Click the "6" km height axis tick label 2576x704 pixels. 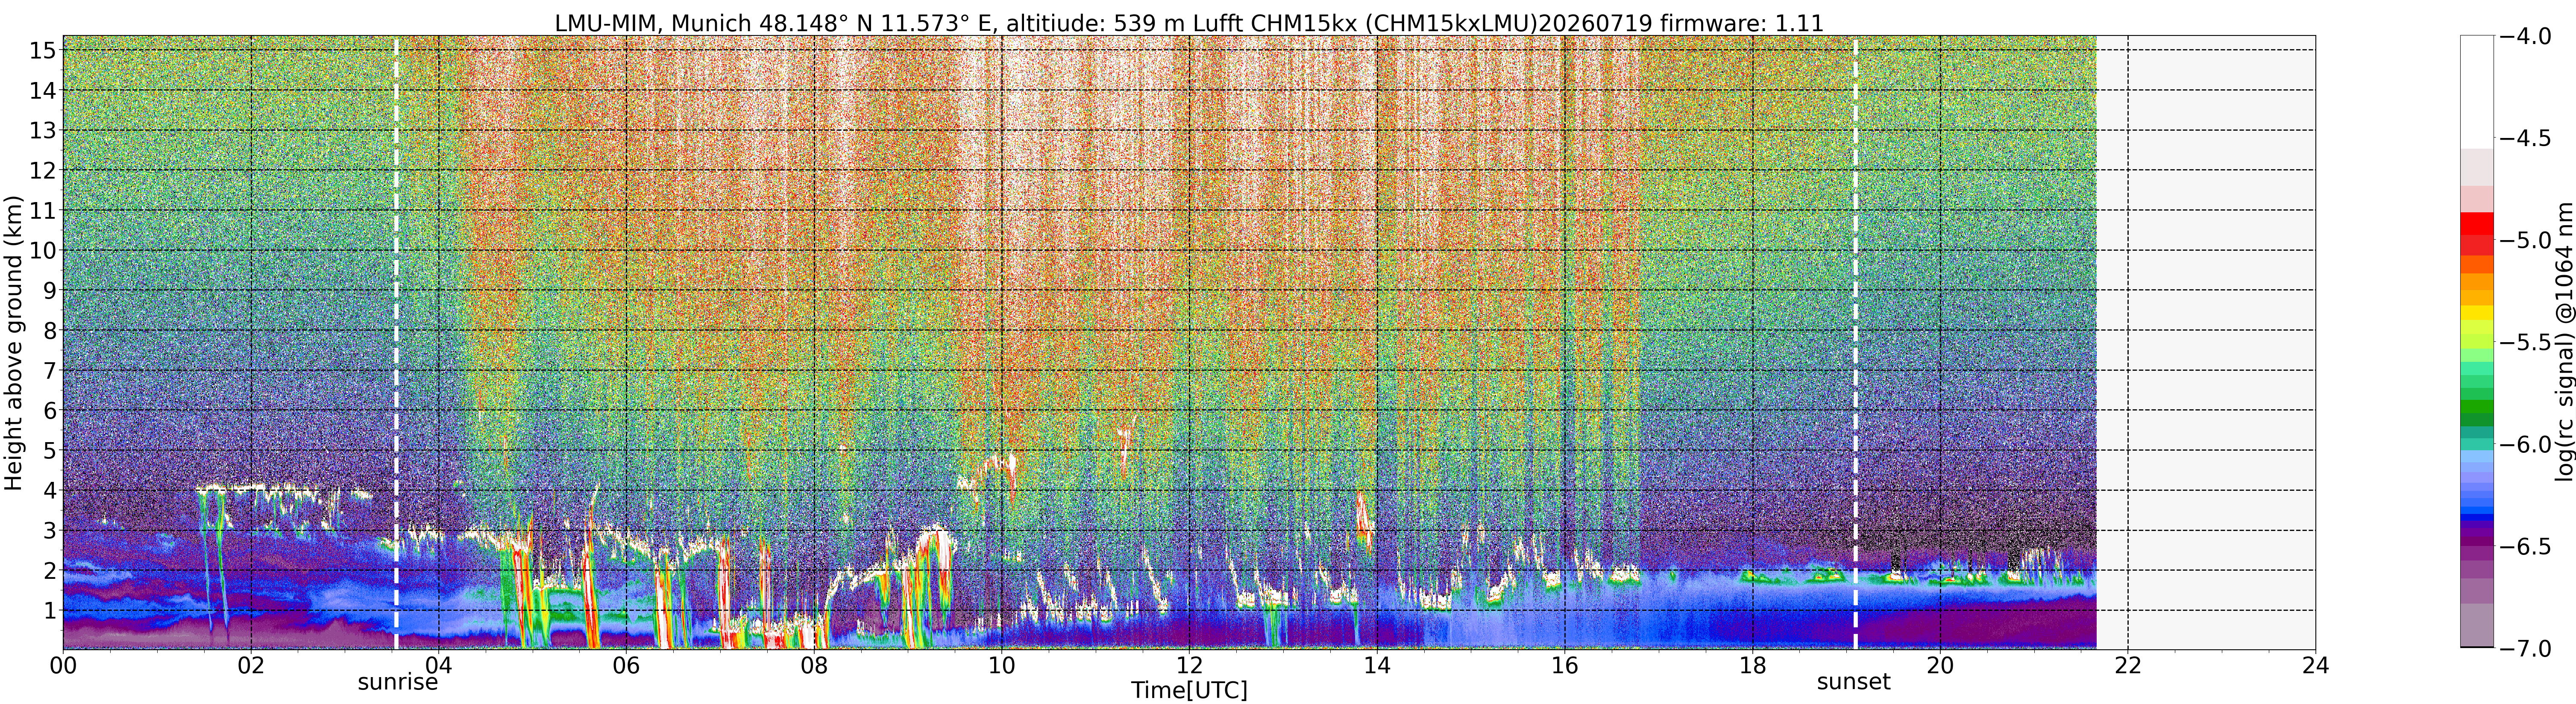click(49, 410)
